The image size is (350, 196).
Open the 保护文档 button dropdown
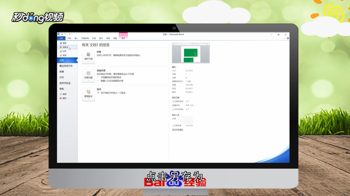pyautogui.click(x=88, y=57)
